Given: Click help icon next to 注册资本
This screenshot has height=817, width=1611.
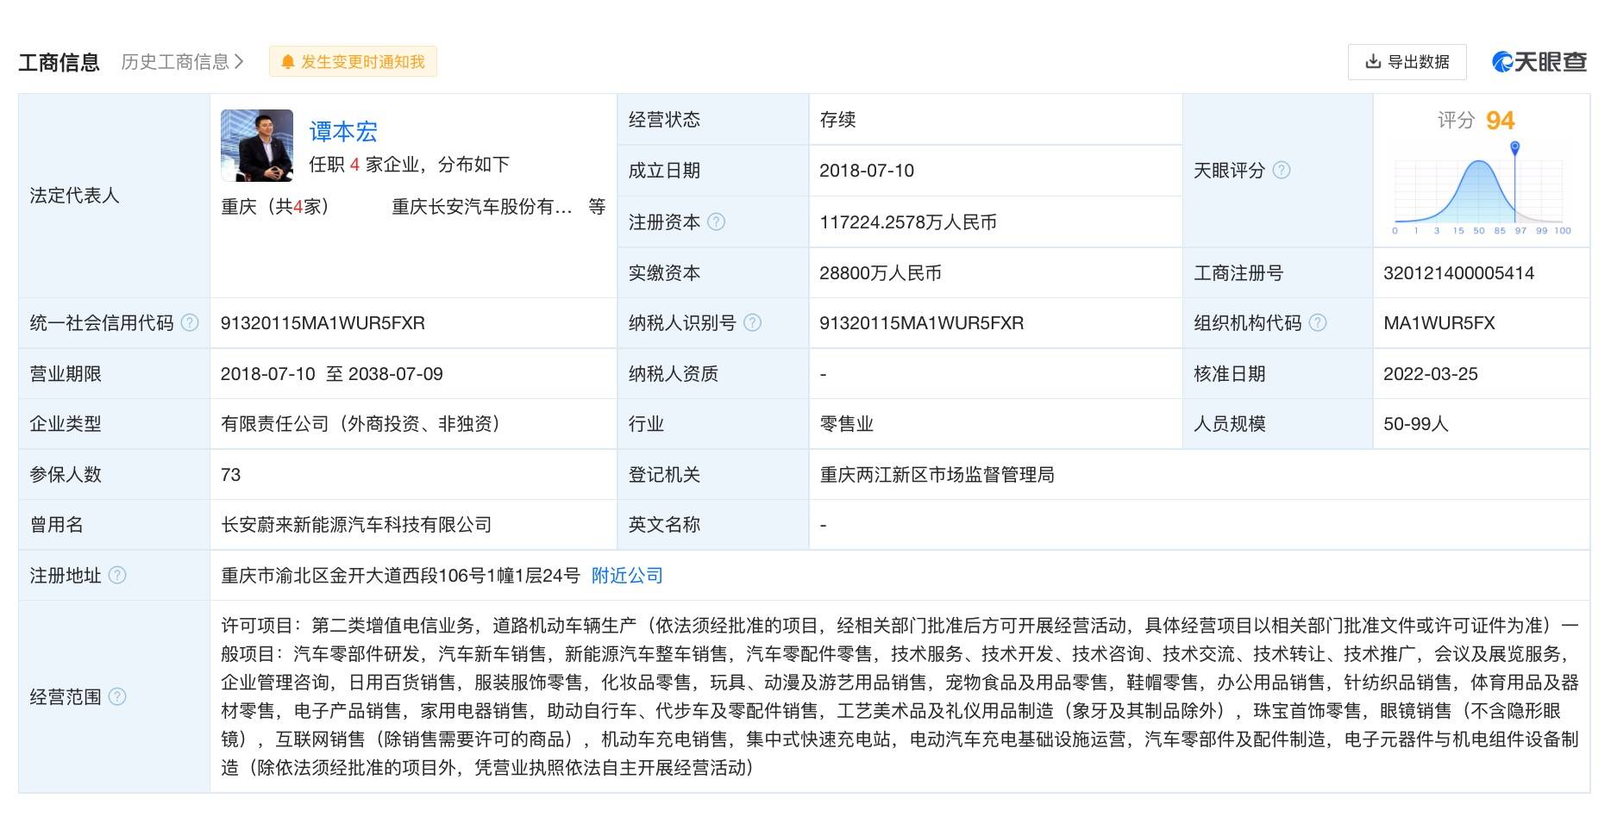Looking at the screenshot, I should click(717, 222).
